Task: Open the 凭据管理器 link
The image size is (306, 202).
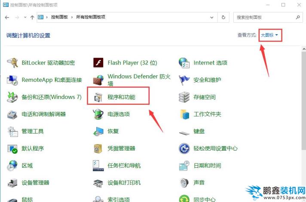Action: point(121,149)
